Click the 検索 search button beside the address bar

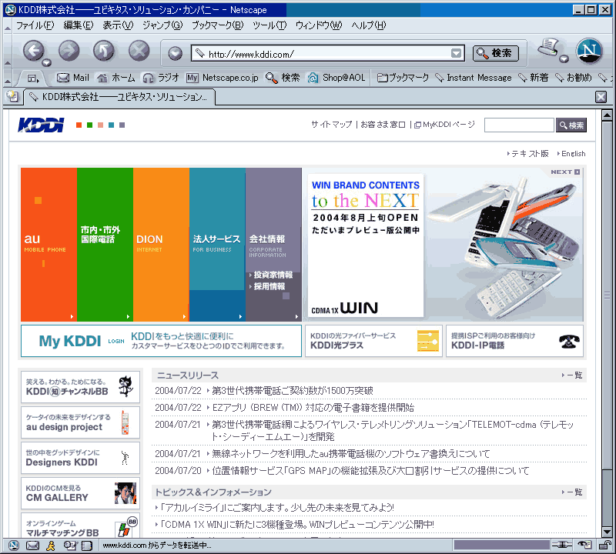(x=495, y=53)
